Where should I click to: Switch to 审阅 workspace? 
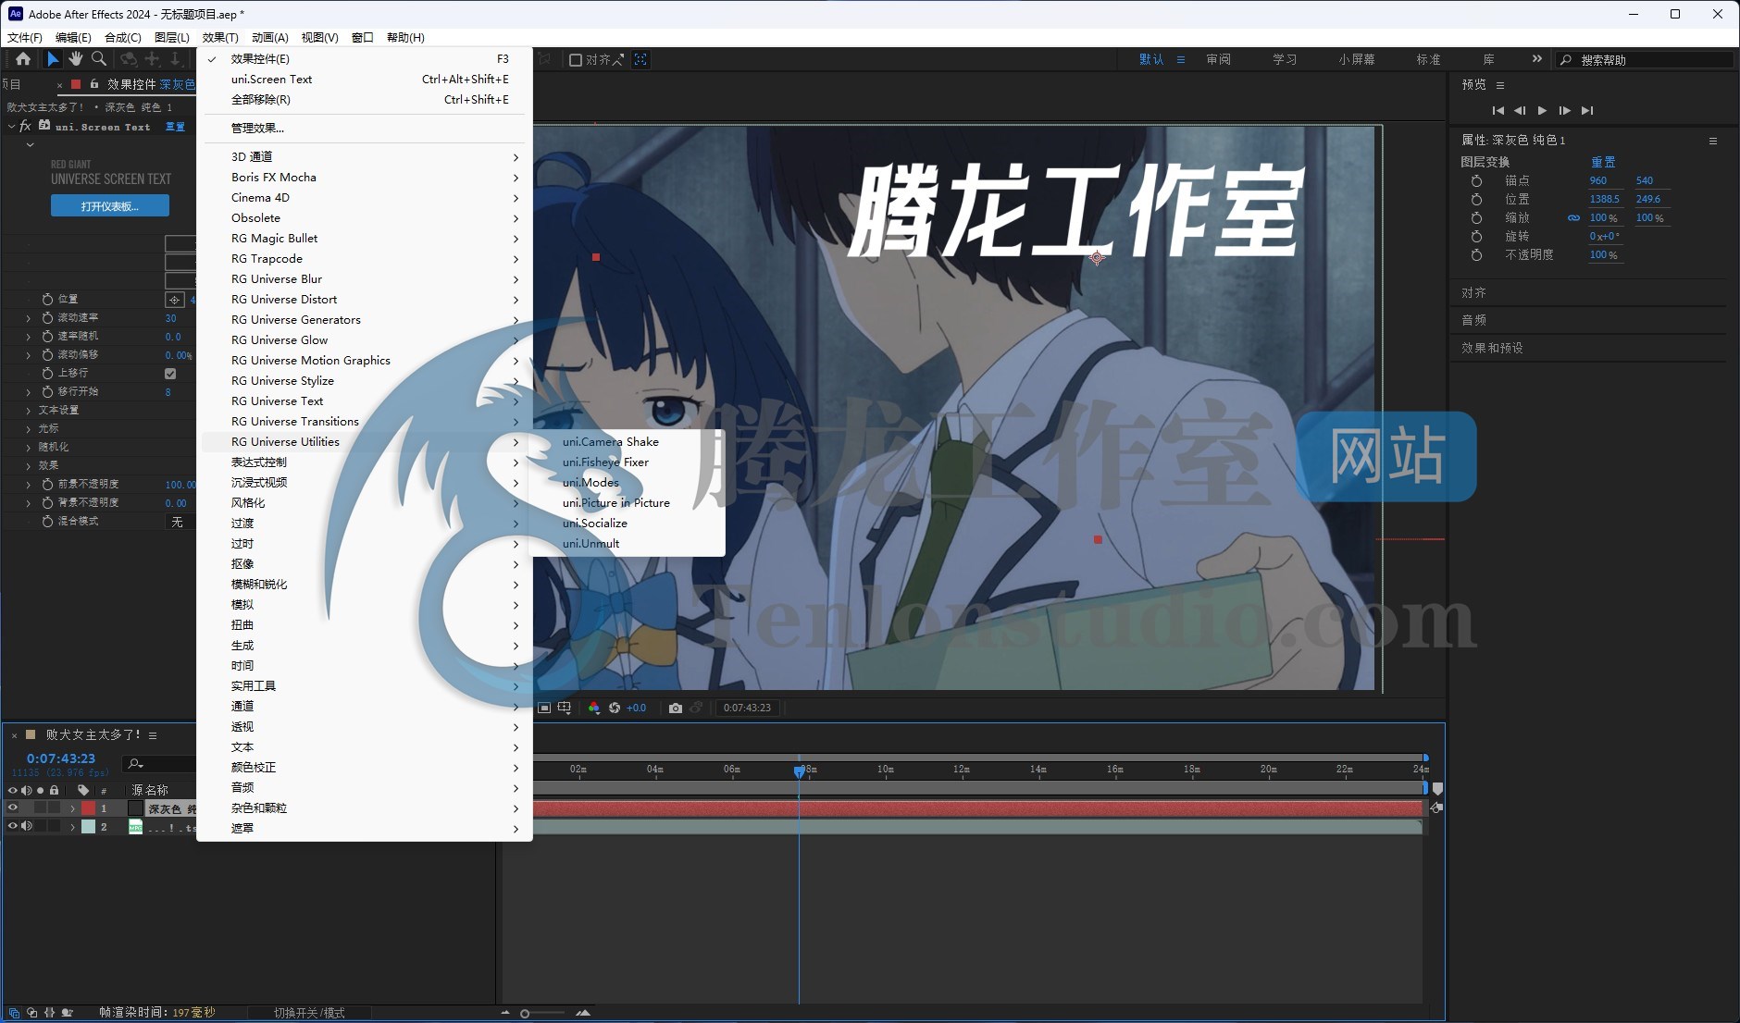tap(1218, 59)
